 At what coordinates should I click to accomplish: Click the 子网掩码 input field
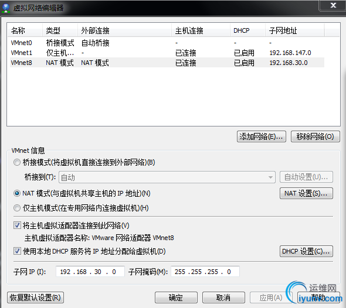205,272
